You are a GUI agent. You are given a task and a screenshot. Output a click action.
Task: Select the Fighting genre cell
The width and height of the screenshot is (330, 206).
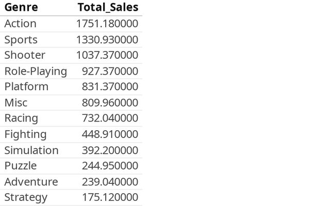point(25,134)
